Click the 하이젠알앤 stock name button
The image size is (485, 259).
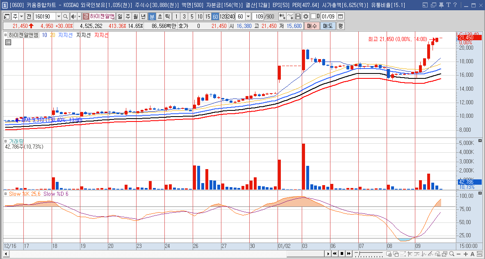point(99,16)
